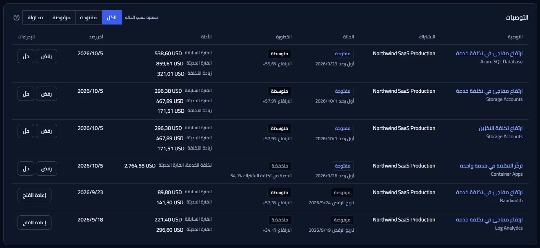This screenshot has height=248, width=540.
Task: Open the help icon beside the status filter
Action: 16,18
